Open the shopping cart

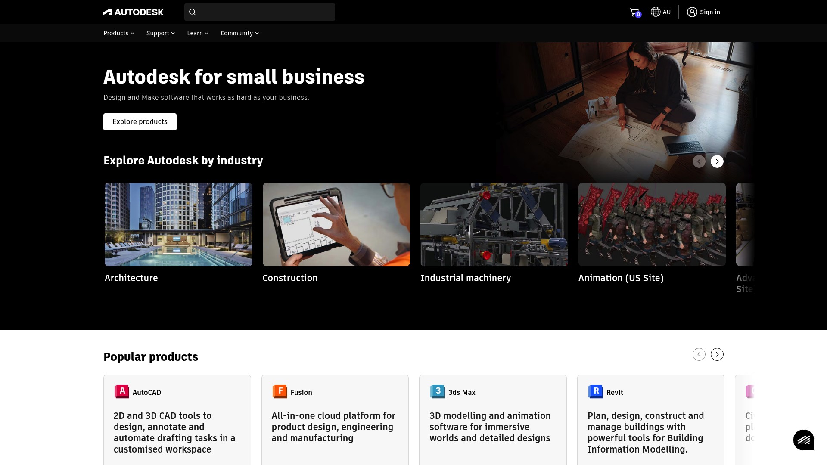[x=635, y=12]
